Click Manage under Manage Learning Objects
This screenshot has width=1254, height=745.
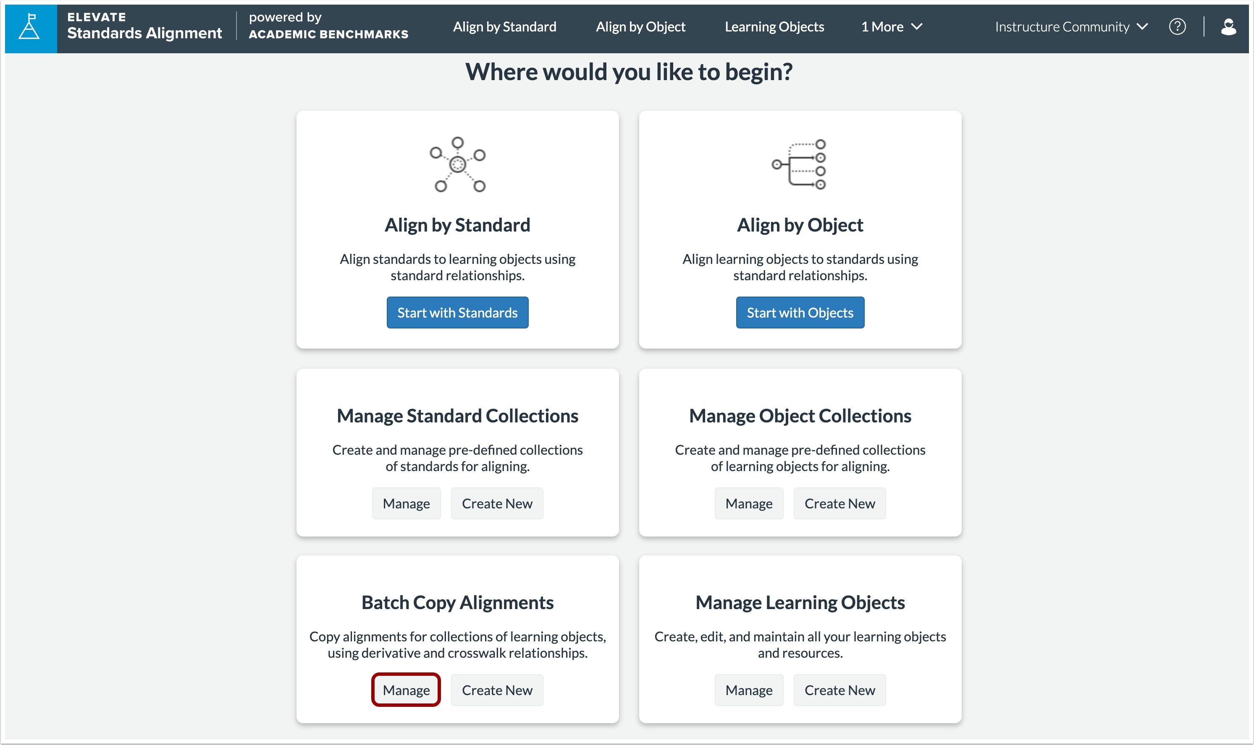click(748, 690)
